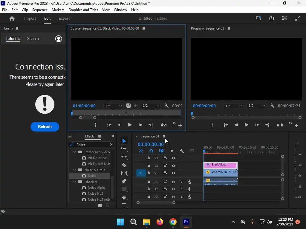Click the Add Marker icon in timeline

click(x=172, y=151)
